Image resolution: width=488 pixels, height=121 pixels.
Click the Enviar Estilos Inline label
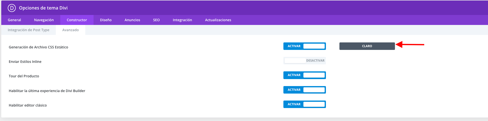(25, 62)
